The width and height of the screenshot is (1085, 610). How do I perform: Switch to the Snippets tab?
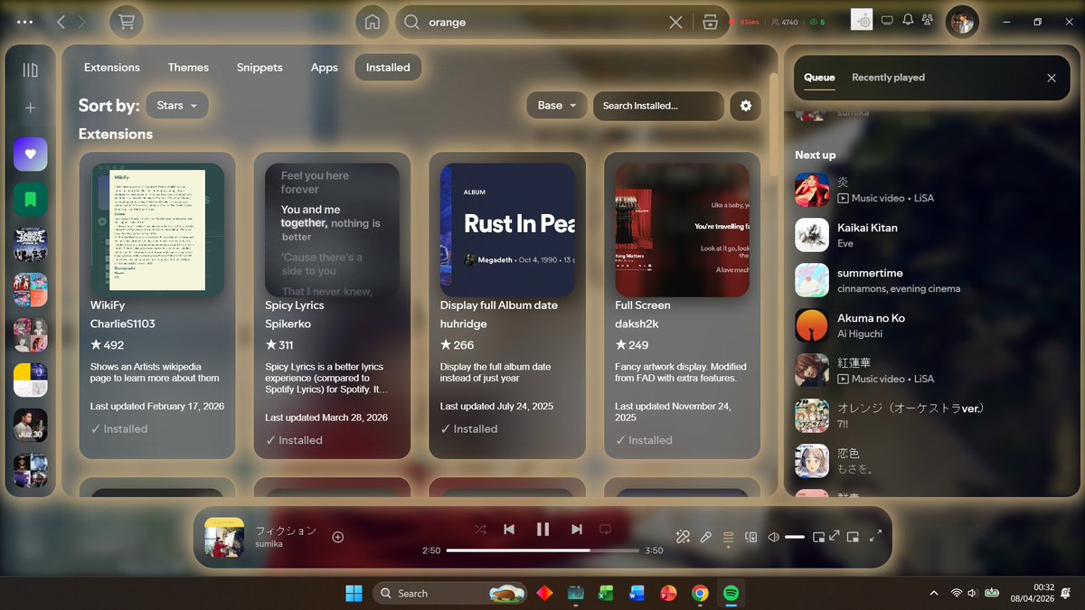pyautogui.click(x=259, y=68)
